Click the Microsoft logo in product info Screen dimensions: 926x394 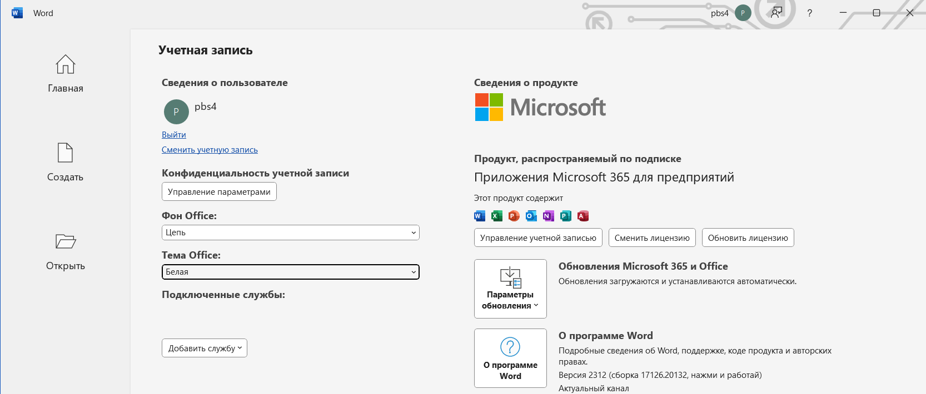pos(540,107)
